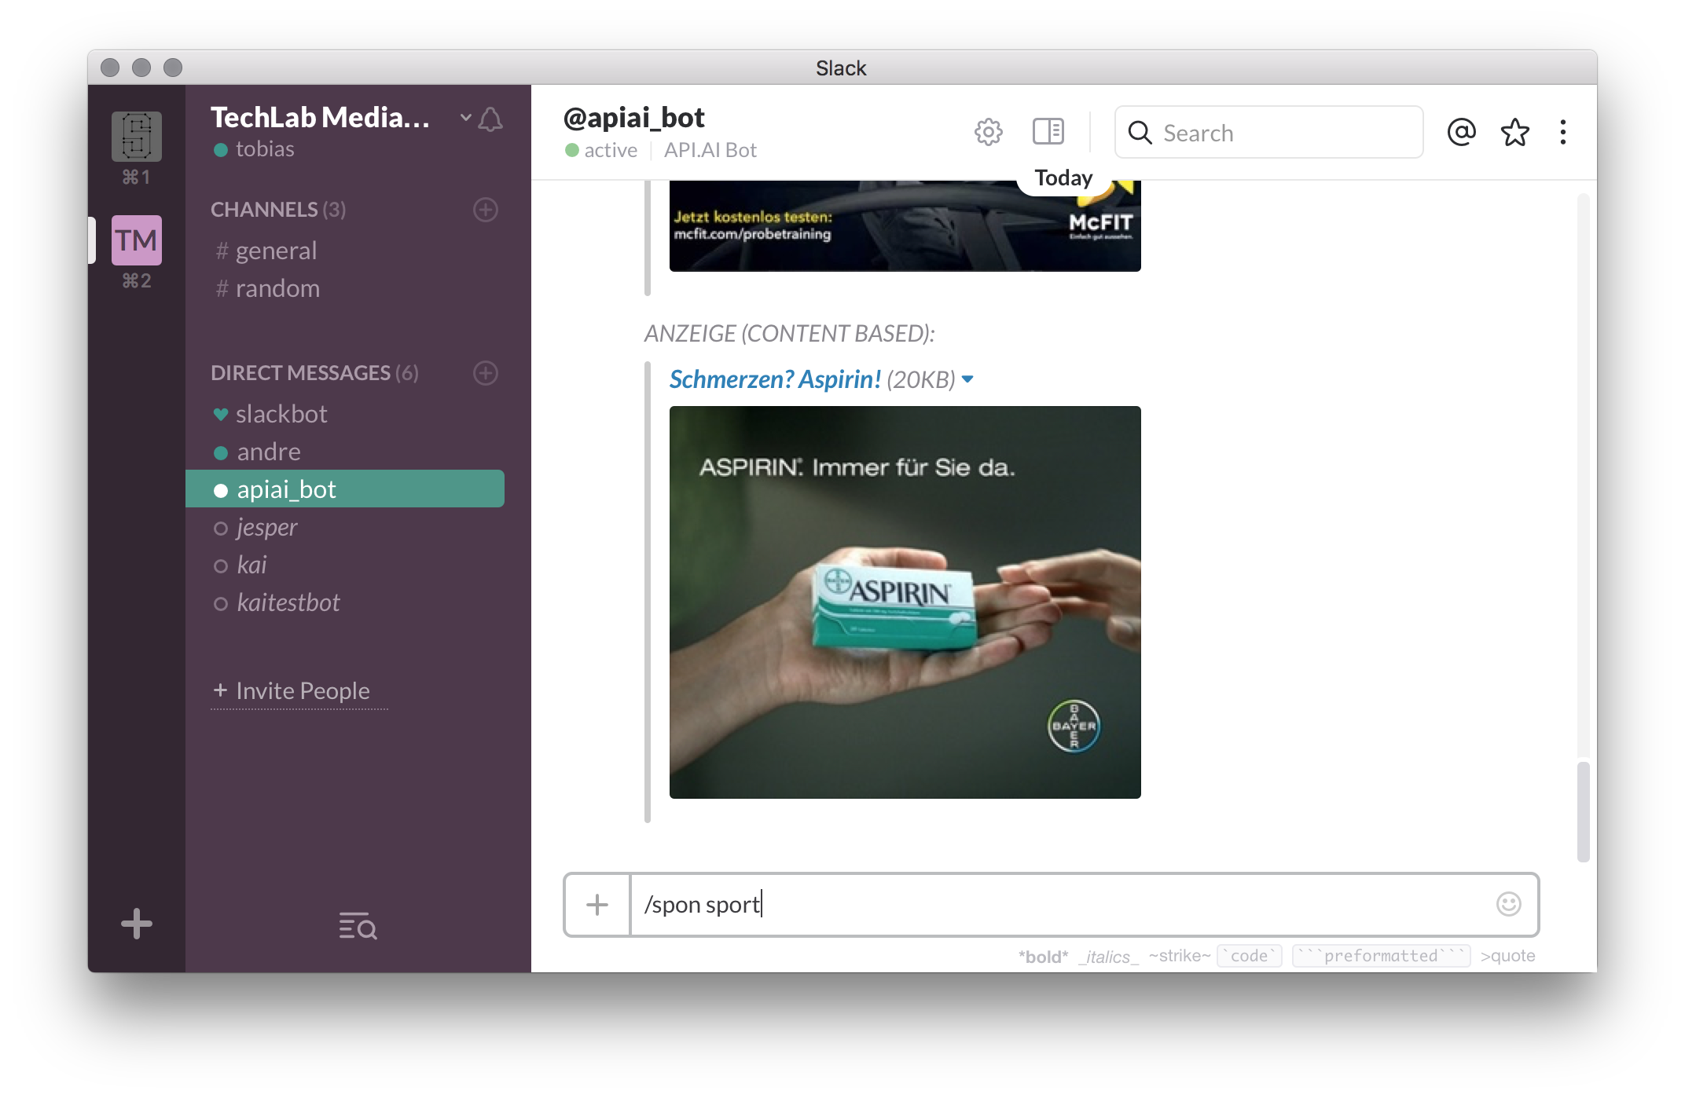Open the Schmerzen? Aspirin! file link
Screen dimensions: 1685x1098
coord(775,379)
